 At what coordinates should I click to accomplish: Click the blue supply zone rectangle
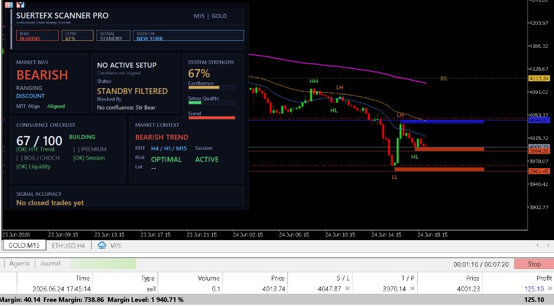(442, 122)
